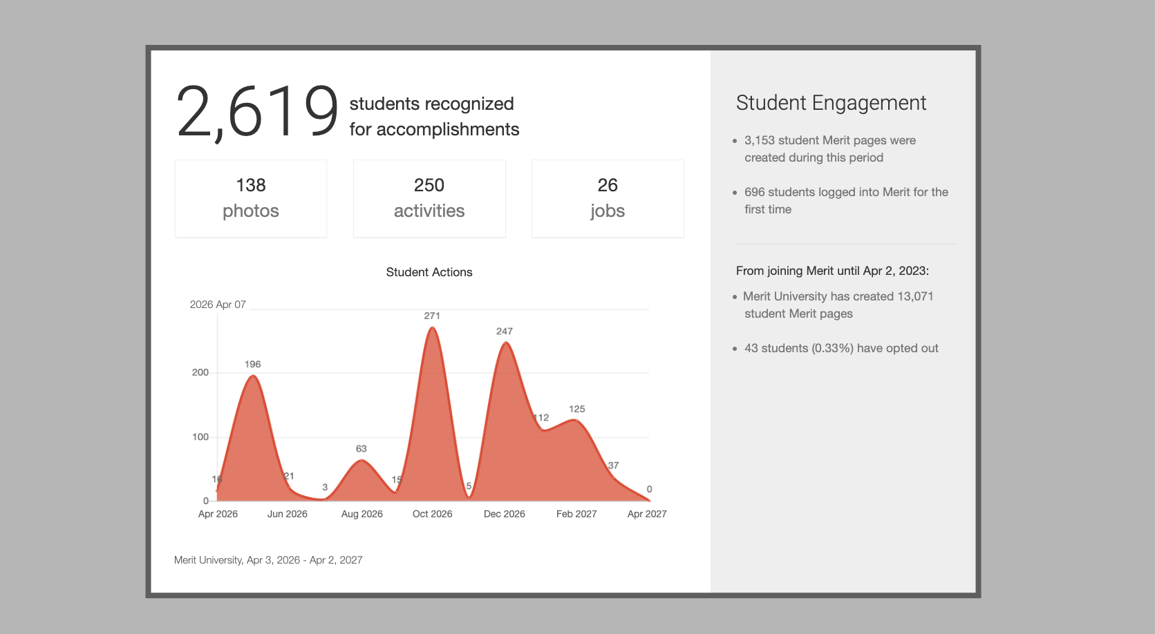Select the 196 data point label
This screenshot has height=634, width=1155.
click(x=252, y=364)
